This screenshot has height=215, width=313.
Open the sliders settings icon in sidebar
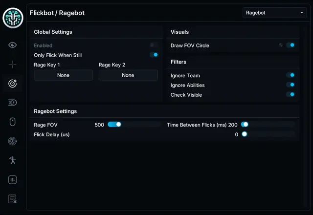point(13,180)
